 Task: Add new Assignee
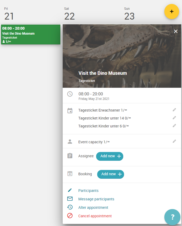(110, 156)
